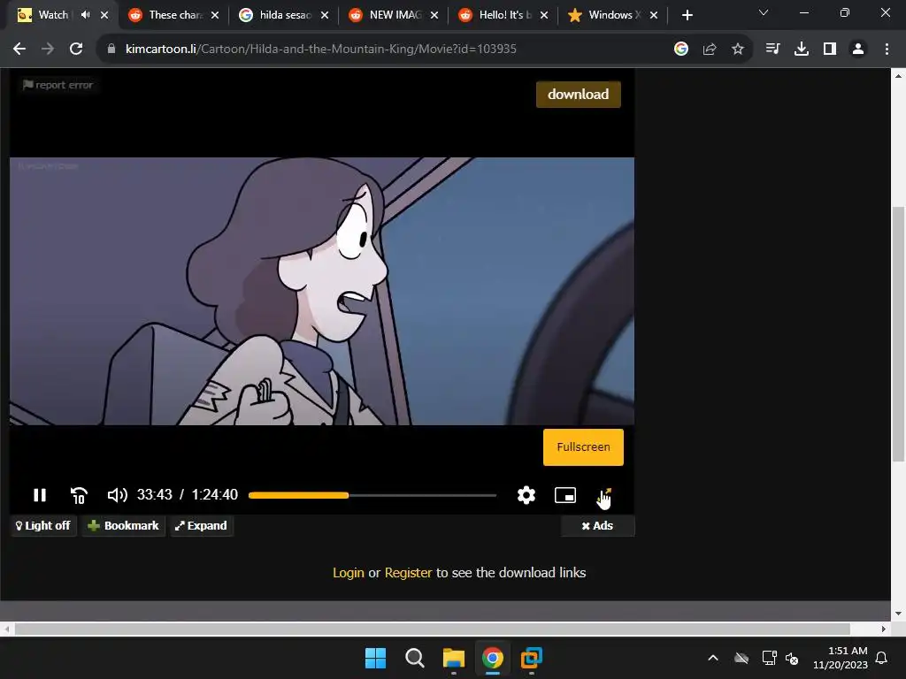Bookmark this cartoon
The height and width of the screenshot is (679, 906).
[123, 525]
